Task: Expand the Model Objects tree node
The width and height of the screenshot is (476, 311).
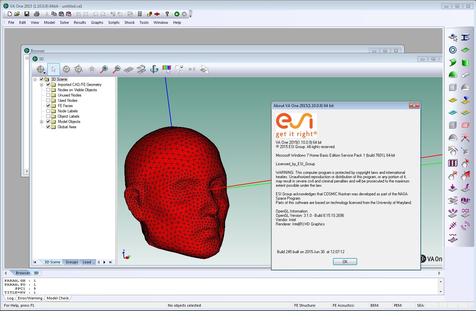Action: 42,122
